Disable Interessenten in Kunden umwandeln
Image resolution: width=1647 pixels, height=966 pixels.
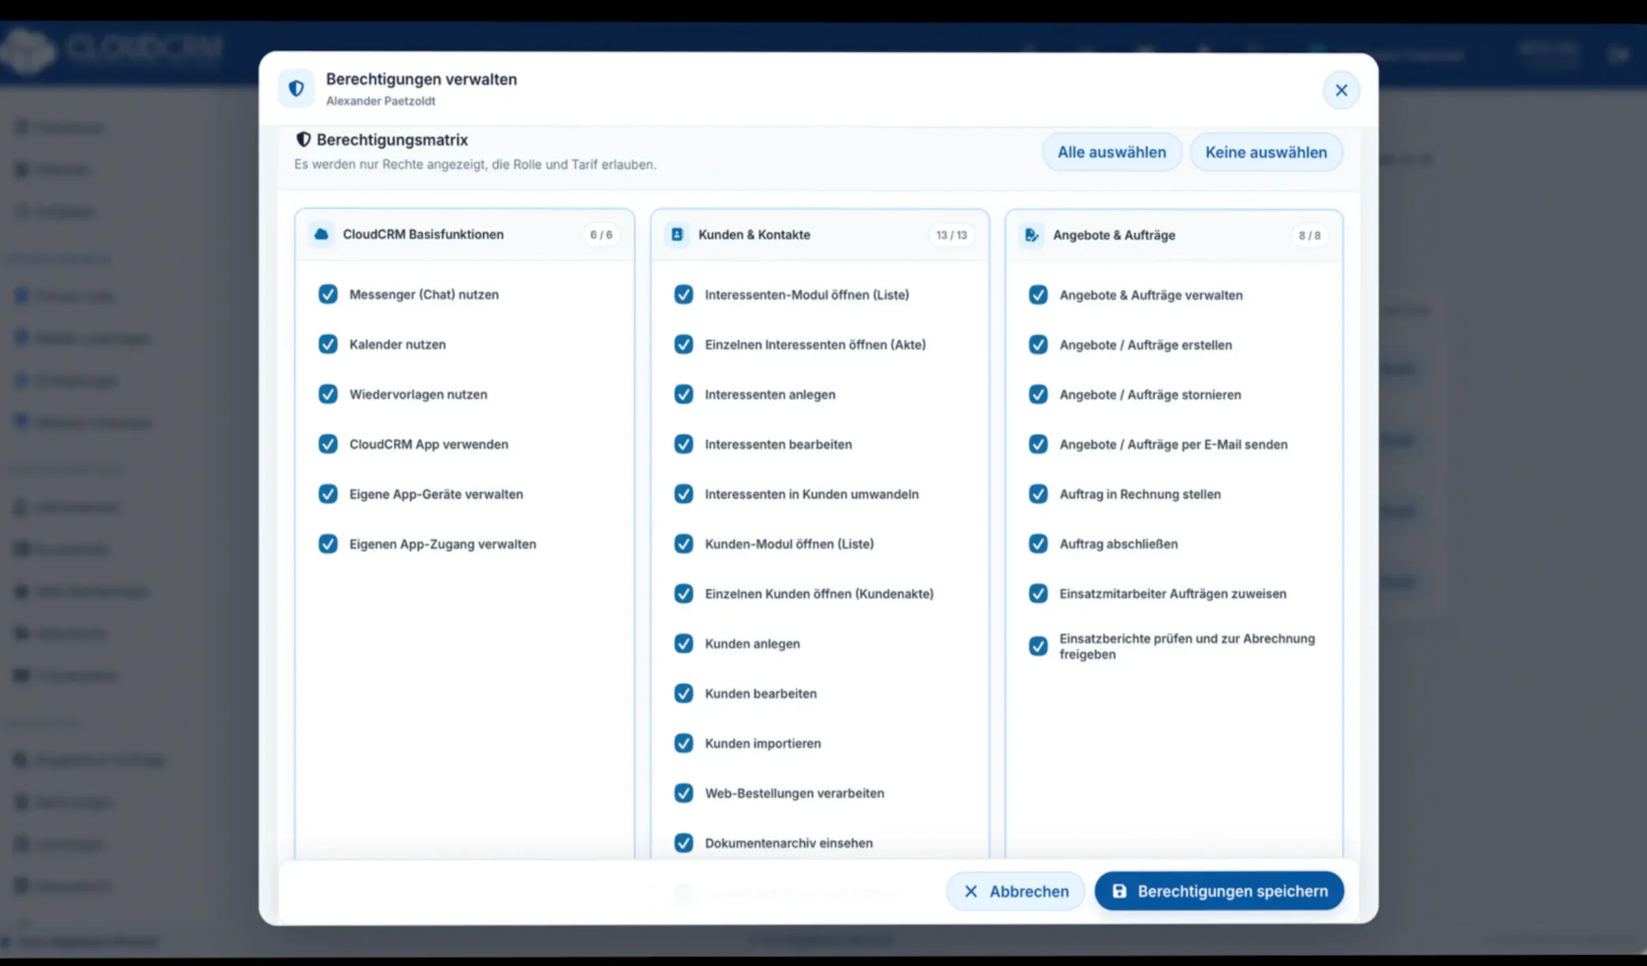tap(684, 494)
